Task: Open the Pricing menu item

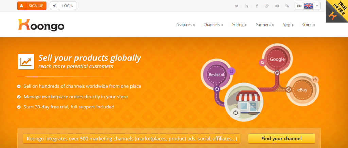Action: (x=239, y=25)
